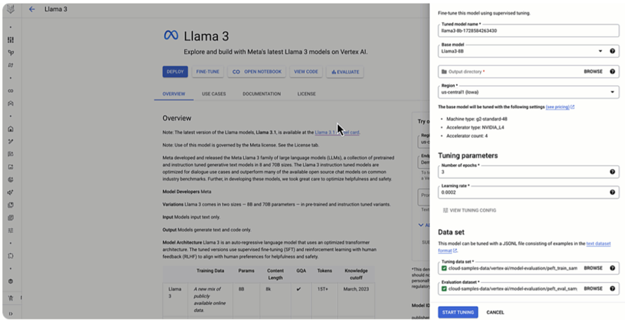Click the "Accelerator type: NVIDIA_L4" line
This screenshot has width=625, height=320.
coord(475,128)
